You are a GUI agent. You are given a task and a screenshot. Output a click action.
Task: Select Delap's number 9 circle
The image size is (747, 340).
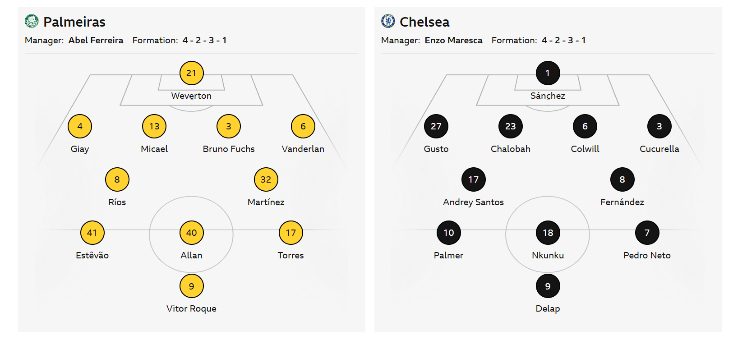coord(548,286)
